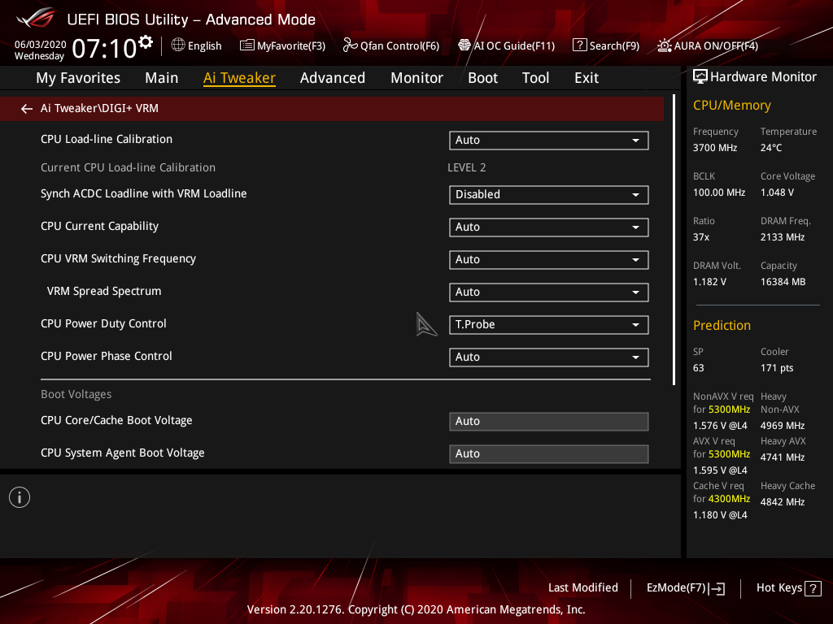Click the Hardware Monitor panel icon

click(700, 76)
